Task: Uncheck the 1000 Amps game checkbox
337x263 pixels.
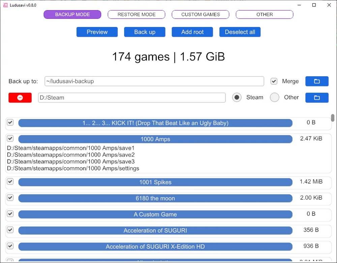Action: pos(10,139)
